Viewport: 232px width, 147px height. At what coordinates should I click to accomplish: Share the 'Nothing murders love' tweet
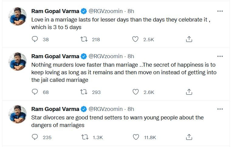coord(189,92)
